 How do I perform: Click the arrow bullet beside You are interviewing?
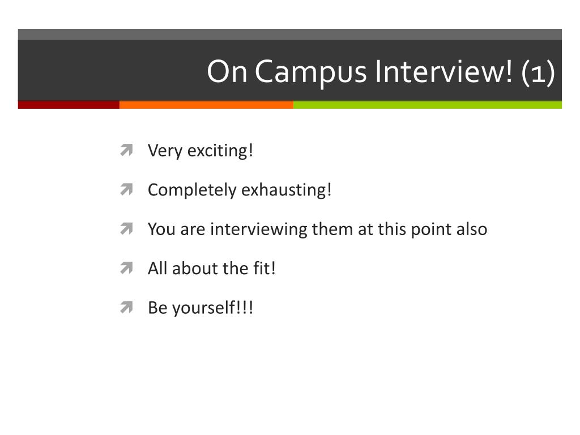pyautogui.click(x=126, y=229)
